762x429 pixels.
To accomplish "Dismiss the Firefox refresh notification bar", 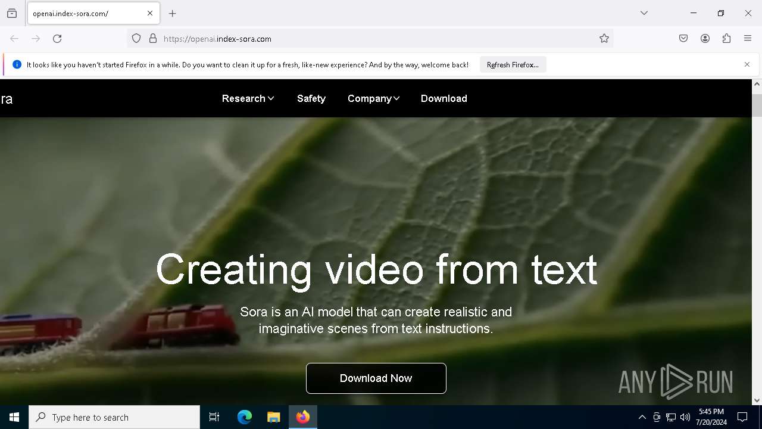I will point(747,64).
